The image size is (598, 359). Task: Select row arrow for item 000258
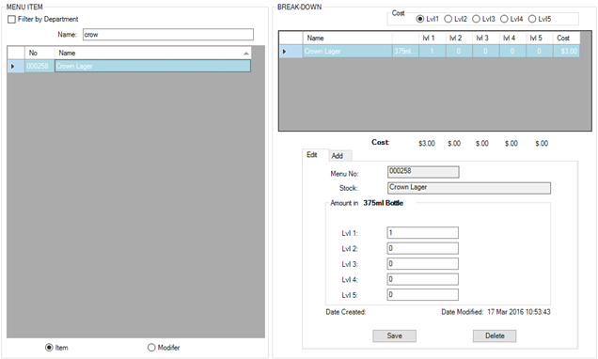16,66
